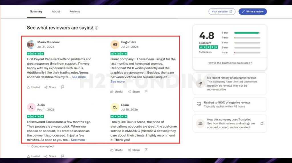Viewport: 292px width, 163px height.
Task: Share Mario Menduni's review
Action: point(50,87)
